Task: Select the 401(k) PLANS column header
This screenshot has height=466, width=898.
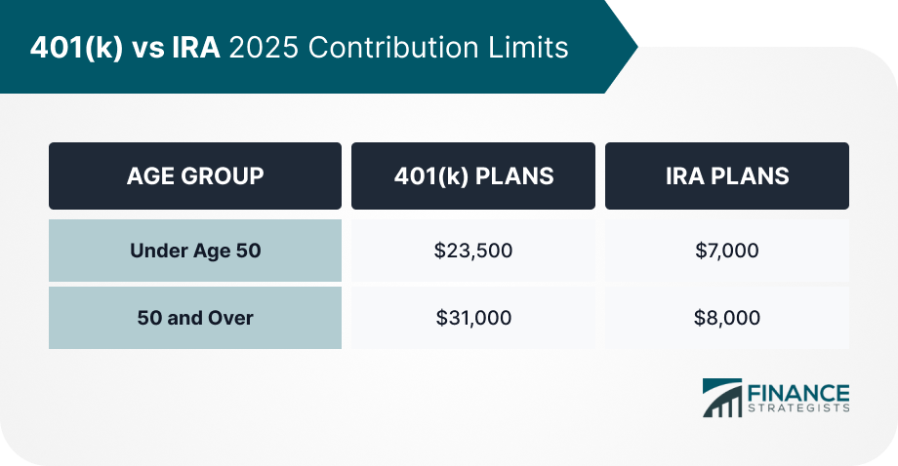Action: tap(473, 176)
